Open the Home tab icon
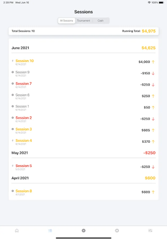 (x=17, y=231)
